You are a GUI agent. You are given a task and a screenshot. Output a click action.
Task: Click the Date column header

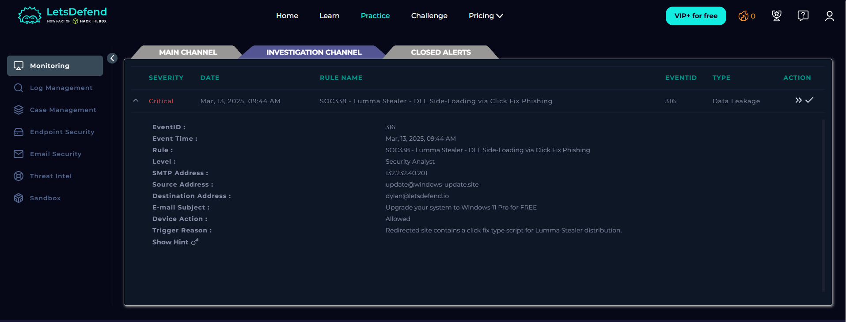pos(210,78)
